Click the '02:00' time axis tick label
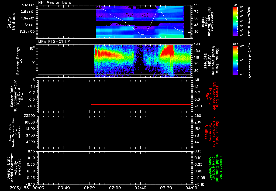 (x=115, y=188)
